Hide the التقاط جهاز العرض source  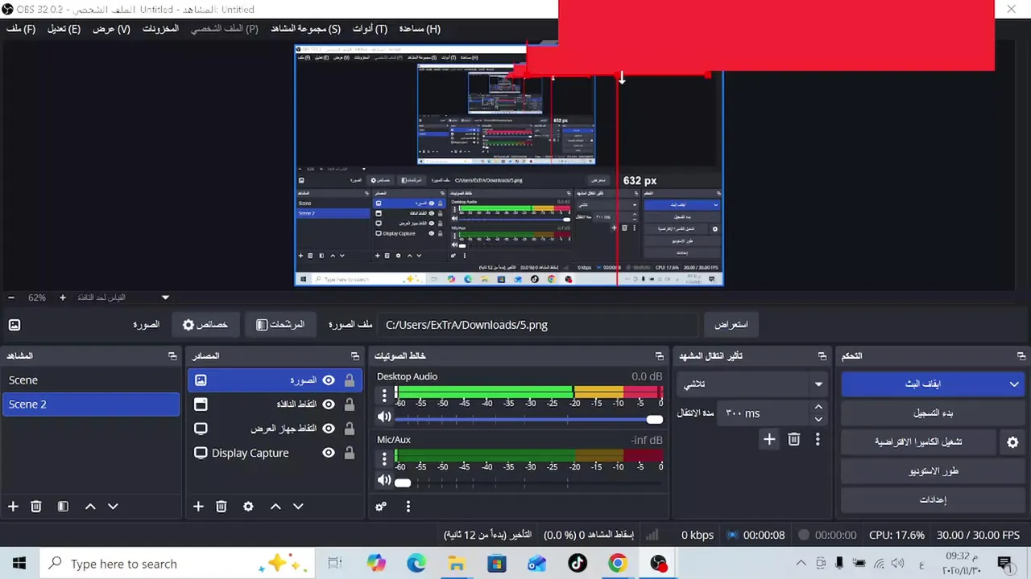click(329, 429)
